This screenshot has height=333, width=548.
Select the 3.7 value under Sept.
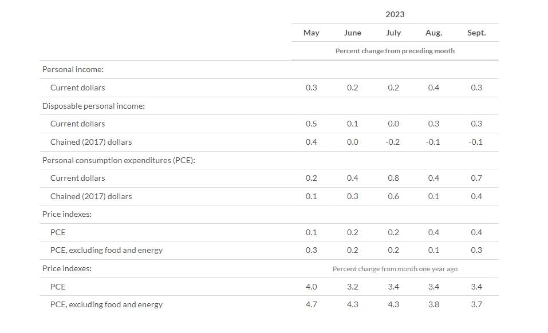point(476,304)
